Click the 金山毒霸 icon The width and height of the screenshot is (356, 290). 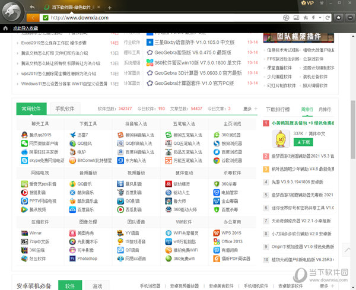pyautogui.click(x=217, y=201)
